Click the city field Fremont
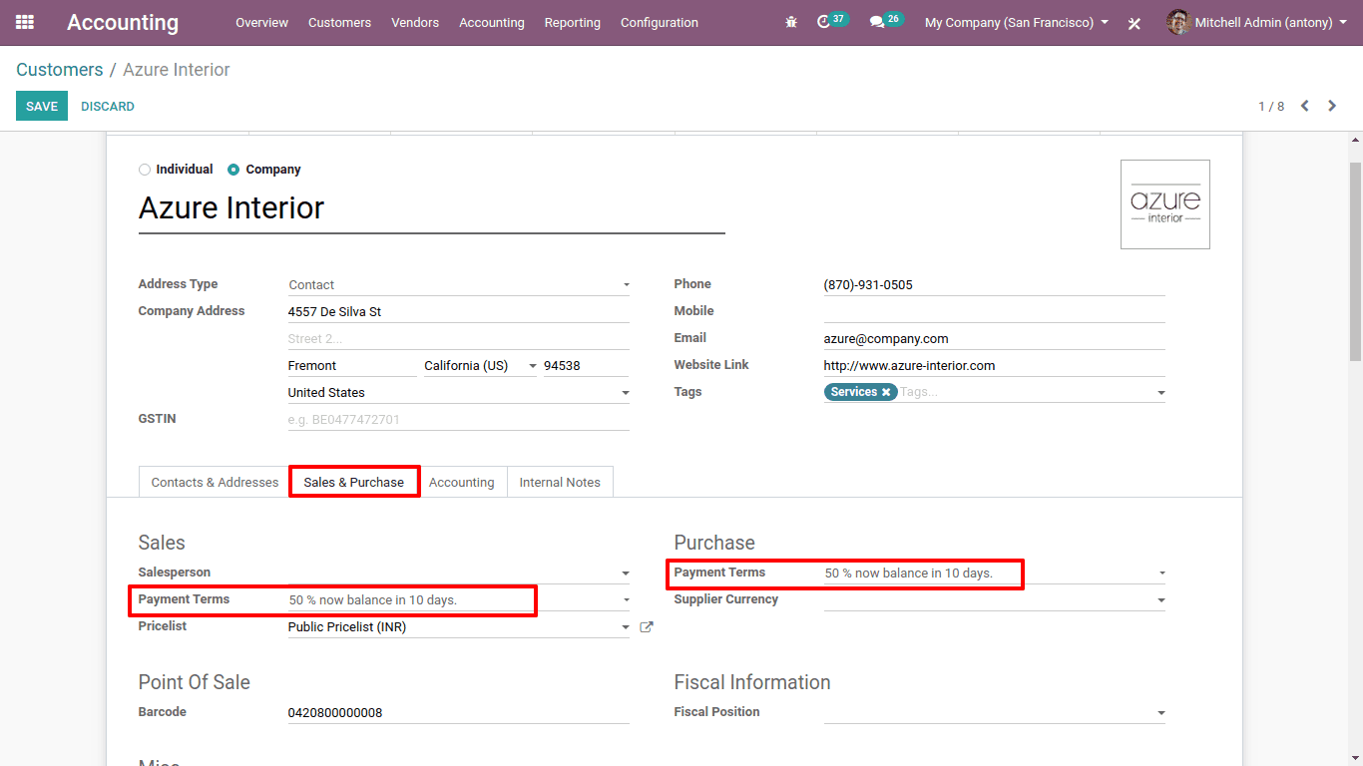Viewport: 1363px width, 766px height. pyautogui.click(x=352, y=366)
